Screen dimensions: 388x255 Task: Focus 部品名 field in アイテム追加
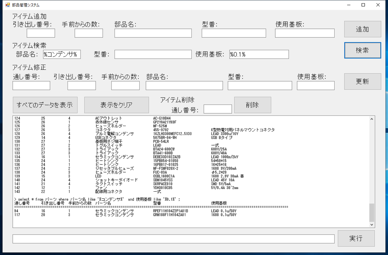(153, 33)
